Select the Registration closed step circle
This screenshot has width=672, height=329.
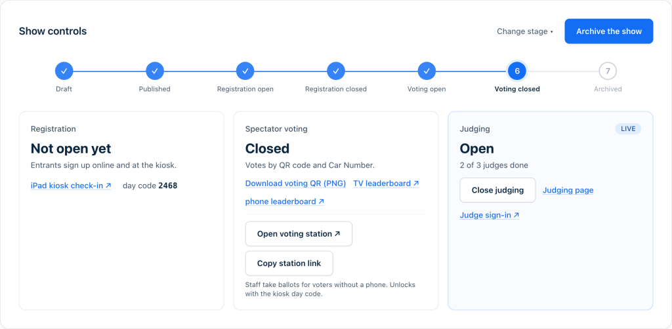point(336,71)
